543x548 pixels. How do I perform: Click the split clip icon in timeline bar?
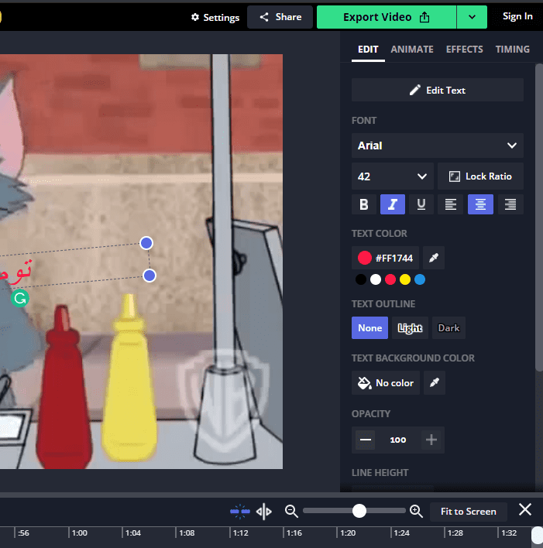click(x=264, y=511)
